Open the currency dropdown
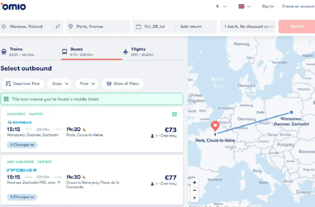Viewport: 315px width, 207px height. click(x=221, y=6)
